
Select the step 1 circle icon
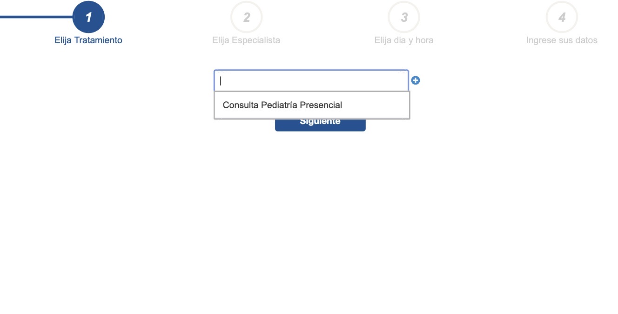pyautogui.click(x=89, y=17)
